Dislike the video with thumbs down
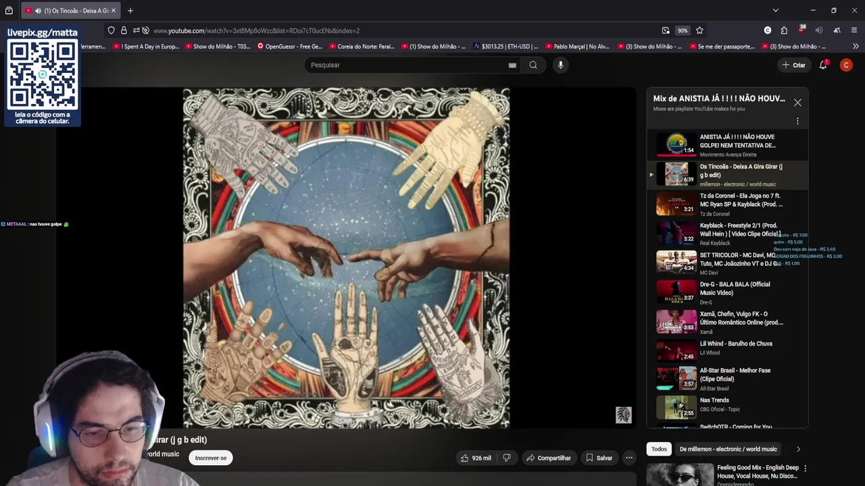This screenshot has width=865, height=486. tap(507, 458)
